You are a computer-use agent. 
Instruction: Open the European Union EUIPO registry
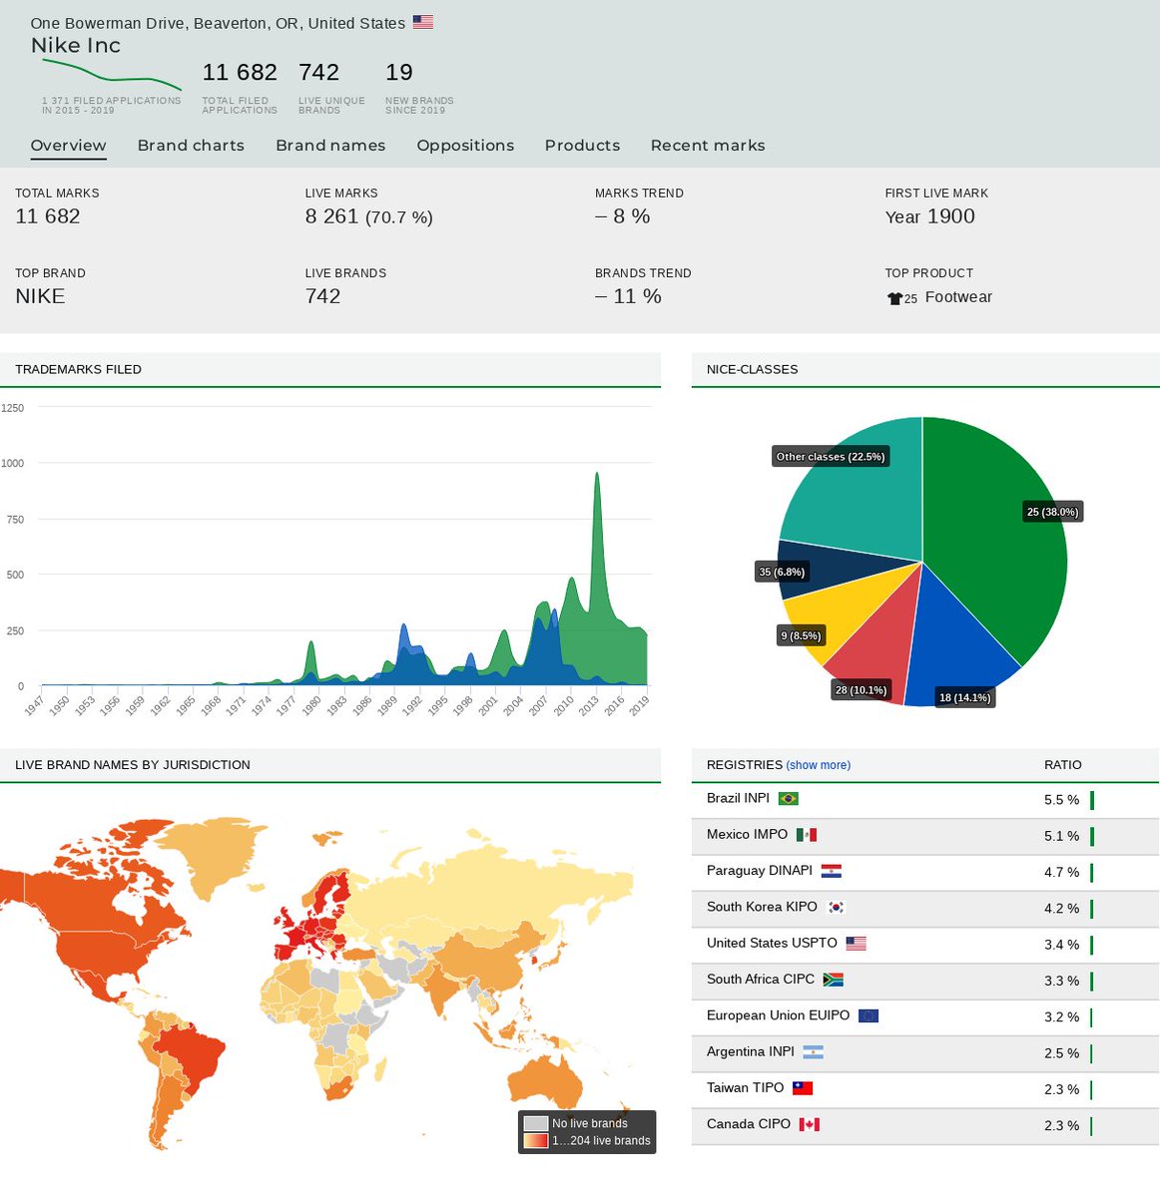(778, 1015)
